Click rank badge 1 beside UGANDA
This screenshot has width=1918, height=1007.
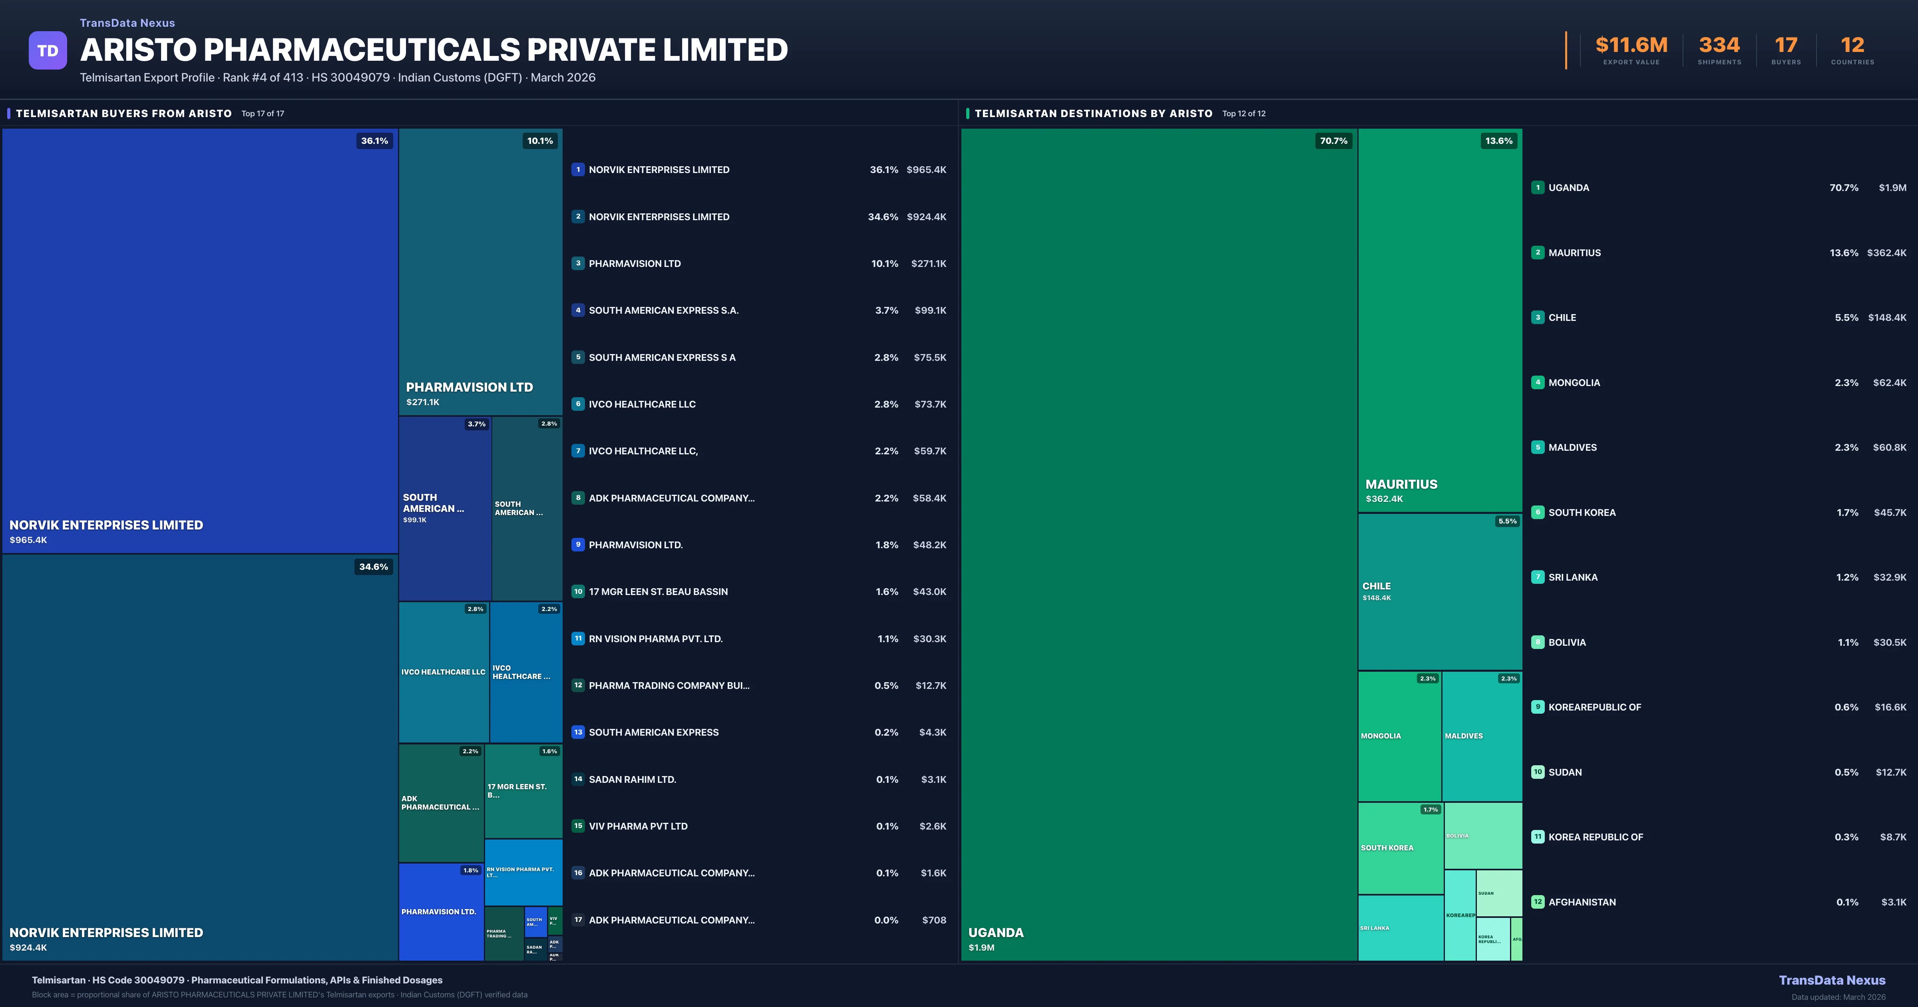[x=1538, y=188]
